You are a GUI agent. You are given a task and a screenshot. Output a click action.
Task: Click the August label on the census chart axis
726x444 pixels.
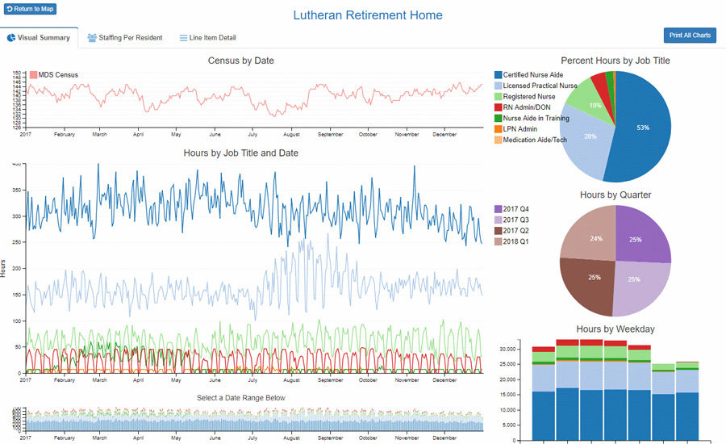click(292, 134)
